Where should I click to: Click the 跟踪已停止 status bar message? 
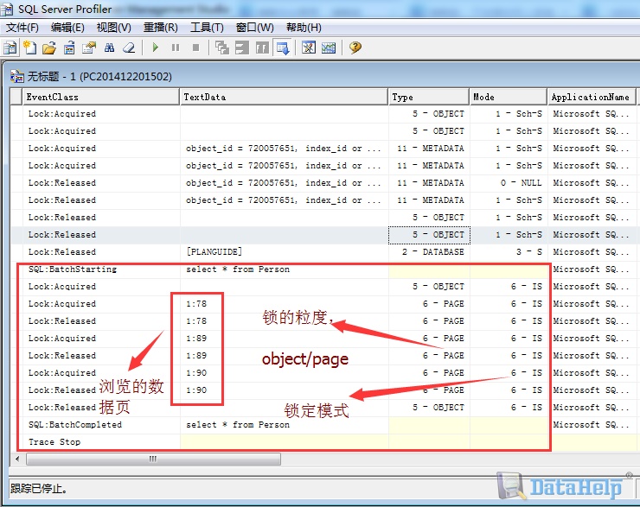[38, 488]
